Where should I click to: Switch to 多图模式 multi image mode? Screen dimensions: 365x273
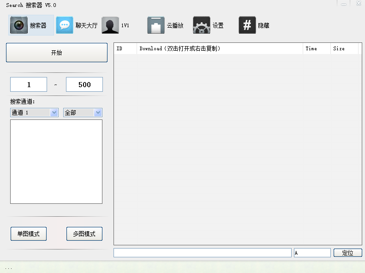[x=84, y=234]
